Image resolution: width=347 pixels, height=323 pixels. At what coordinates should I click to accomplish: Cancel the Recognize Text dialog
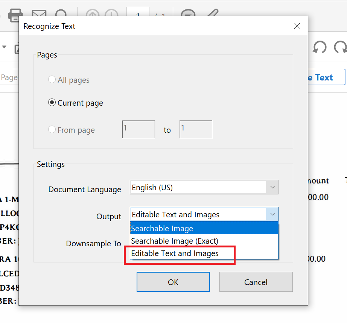click(256, 282)
